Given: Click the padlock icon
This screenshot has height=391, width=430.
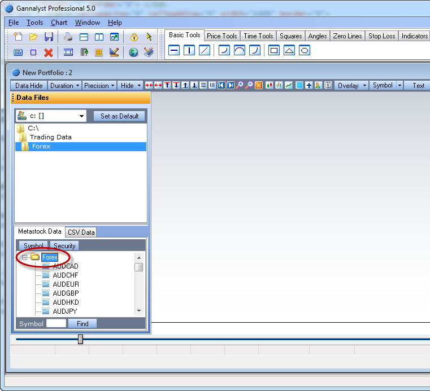Looking at the screenshot, I should (134, 37).
